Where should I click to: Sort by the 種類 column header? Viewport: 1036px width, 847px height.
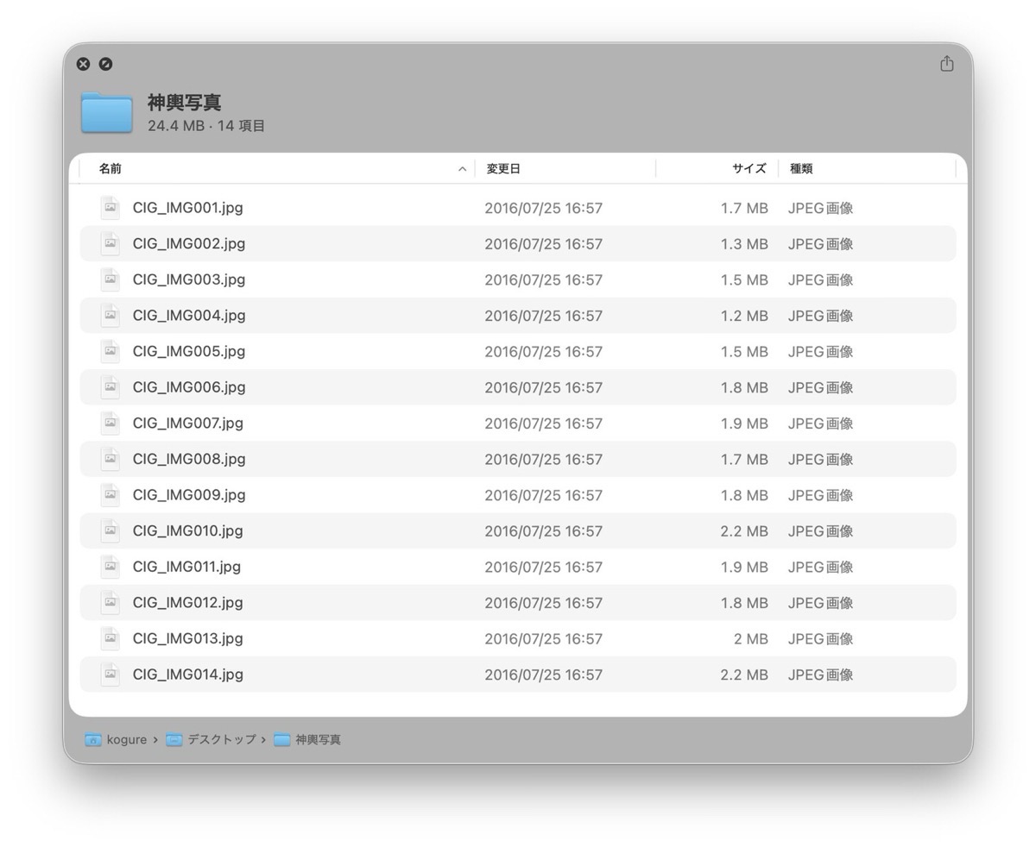pos(801,169)
